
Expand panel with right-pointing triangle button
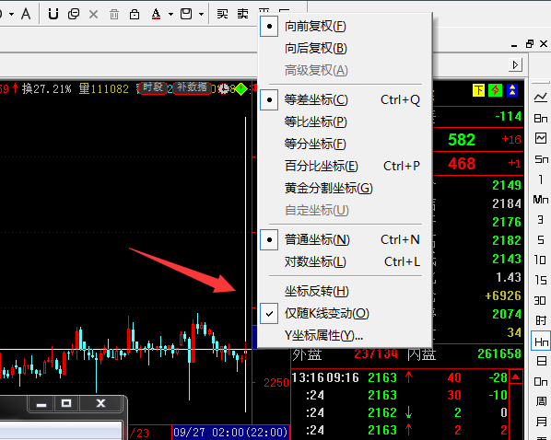(515, 65)
